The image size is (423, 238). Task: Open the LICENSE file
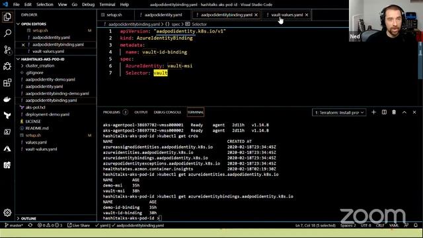pos(33,122)
